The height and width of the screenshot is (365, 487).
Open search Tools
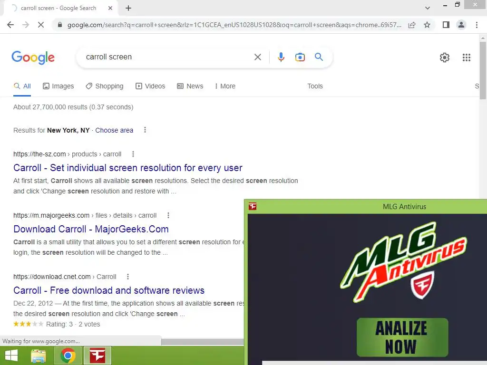point(315,86)
